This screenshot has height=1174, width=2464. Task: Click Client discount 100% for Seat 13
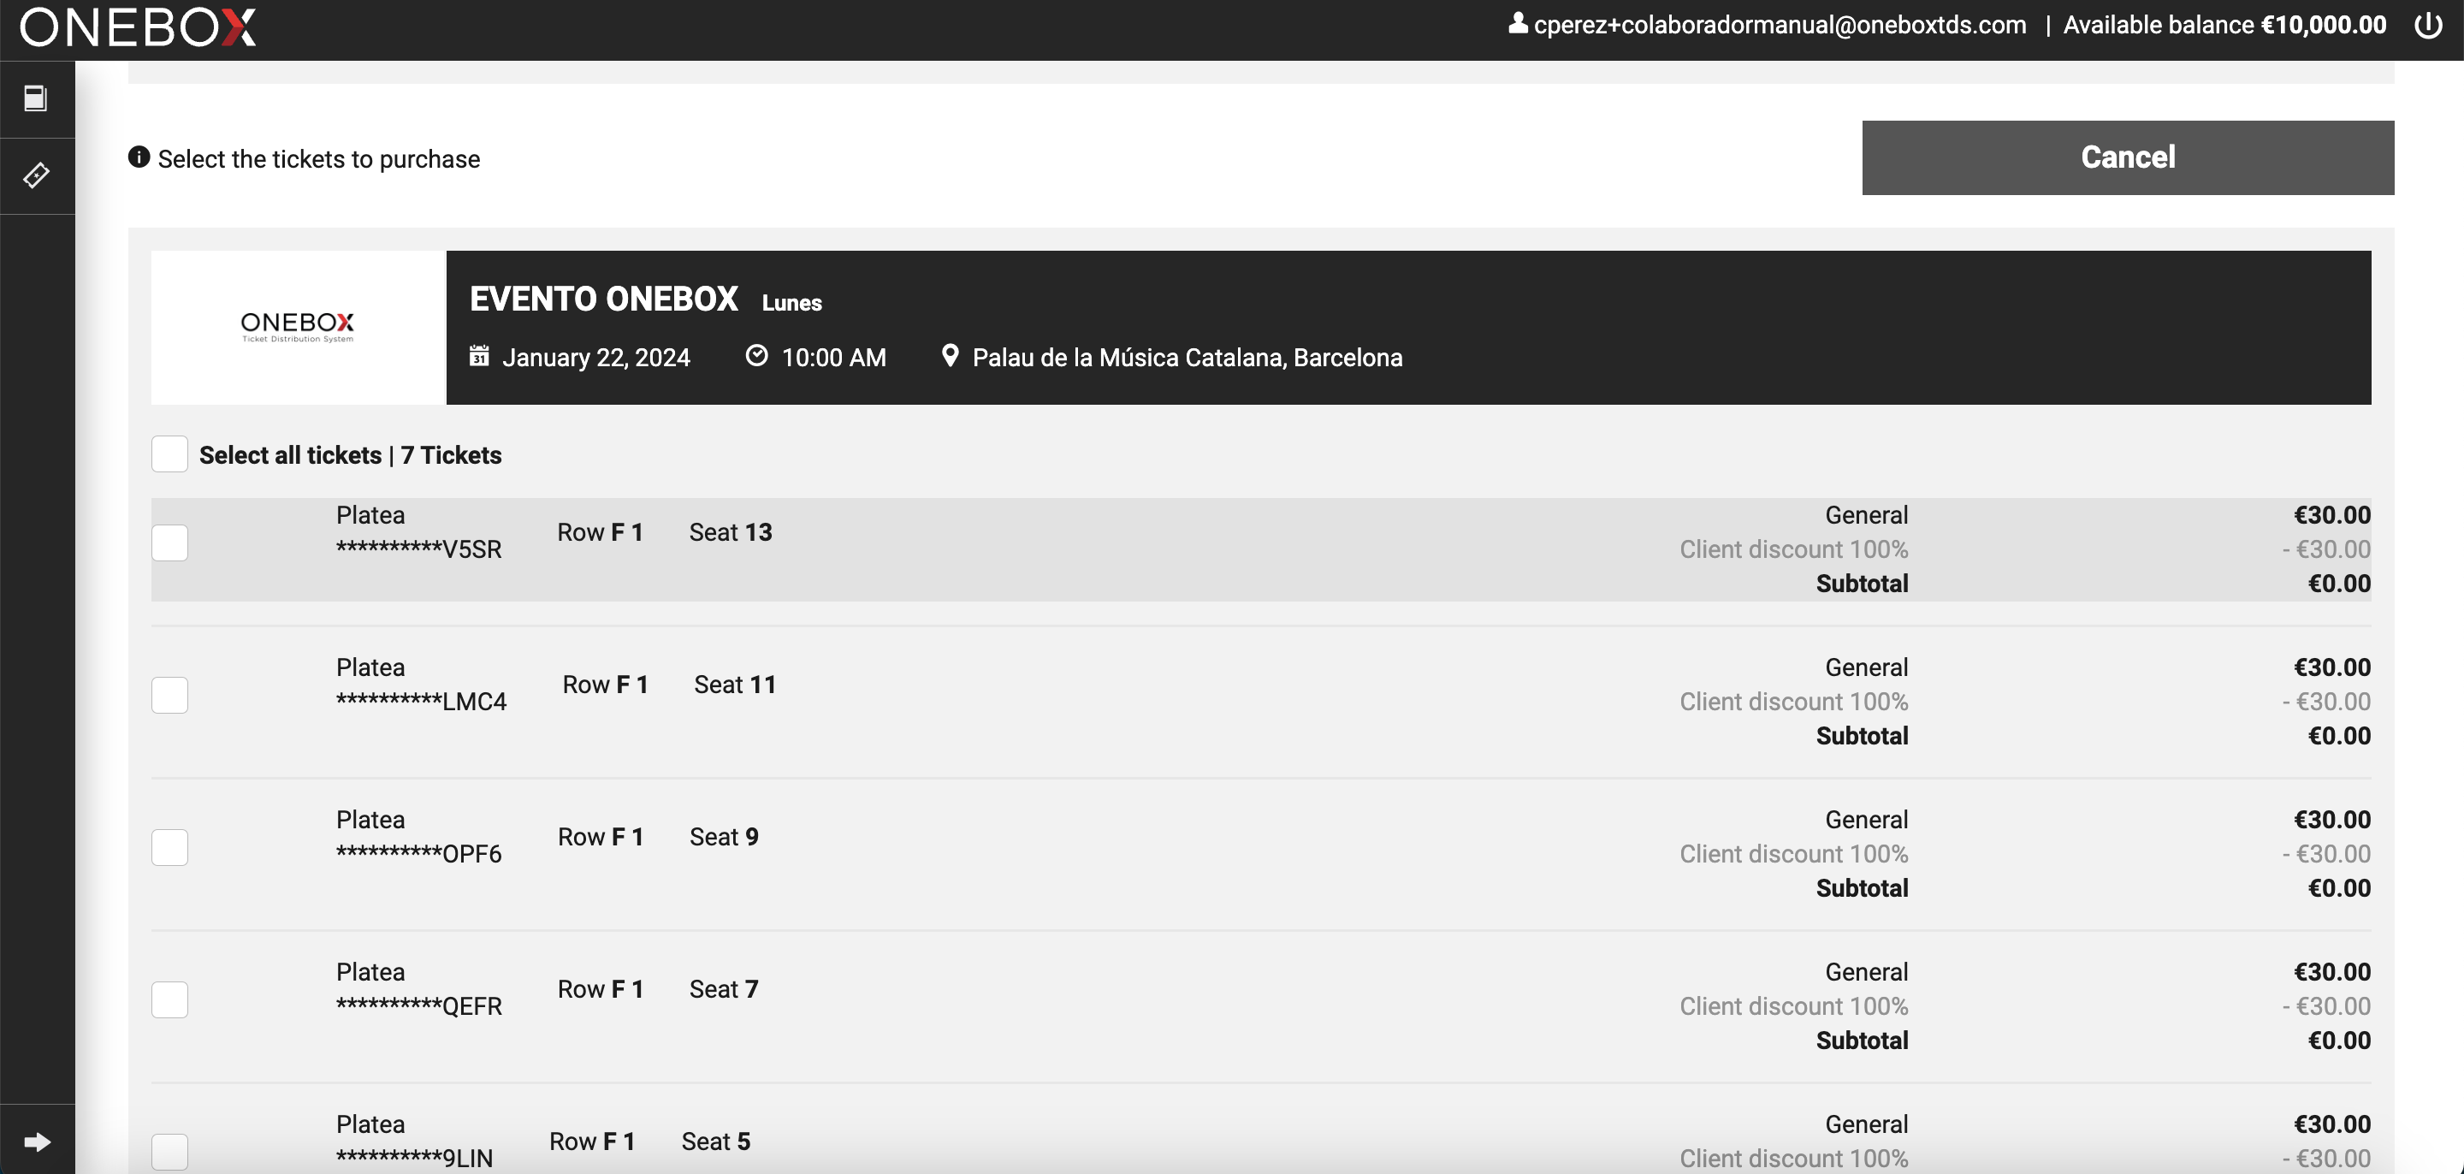tap(1793, 549)
